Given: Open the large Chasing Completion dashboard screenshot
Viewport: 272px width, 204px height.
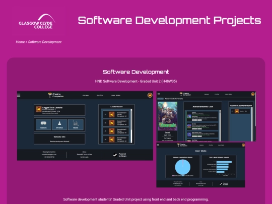Looking at the screenshot, I should pos(85,126).
